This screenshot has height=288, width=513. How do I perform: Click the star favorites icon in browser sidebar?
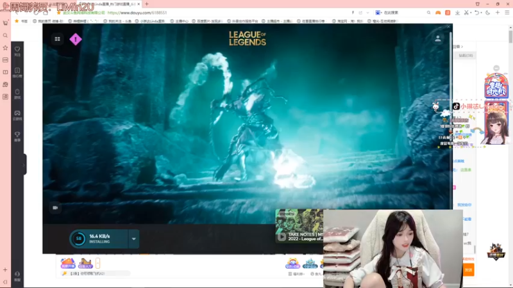click(x=5, y=47)
